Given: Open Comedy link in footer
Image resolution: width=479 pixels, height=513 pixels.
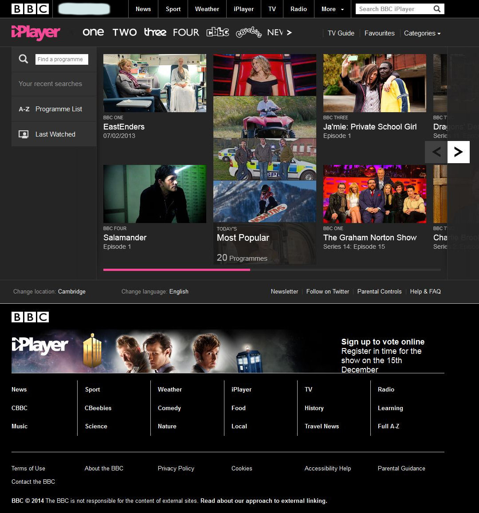Looking at the screenshot, I should pos(169,408).
